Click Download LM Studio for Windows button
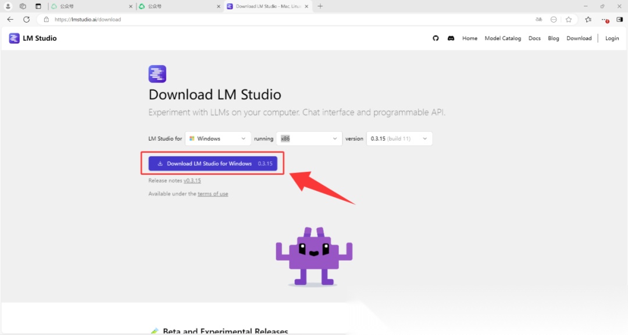Screen dimensions: 628x335 pyautogui.click(x=213, y=164)
